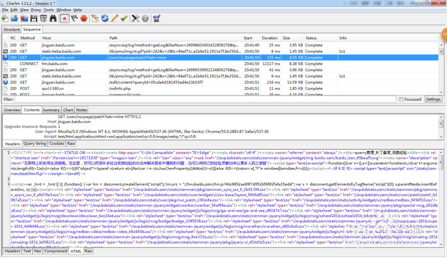
Task: Open the View menu
Action: [x=24, y=10]
